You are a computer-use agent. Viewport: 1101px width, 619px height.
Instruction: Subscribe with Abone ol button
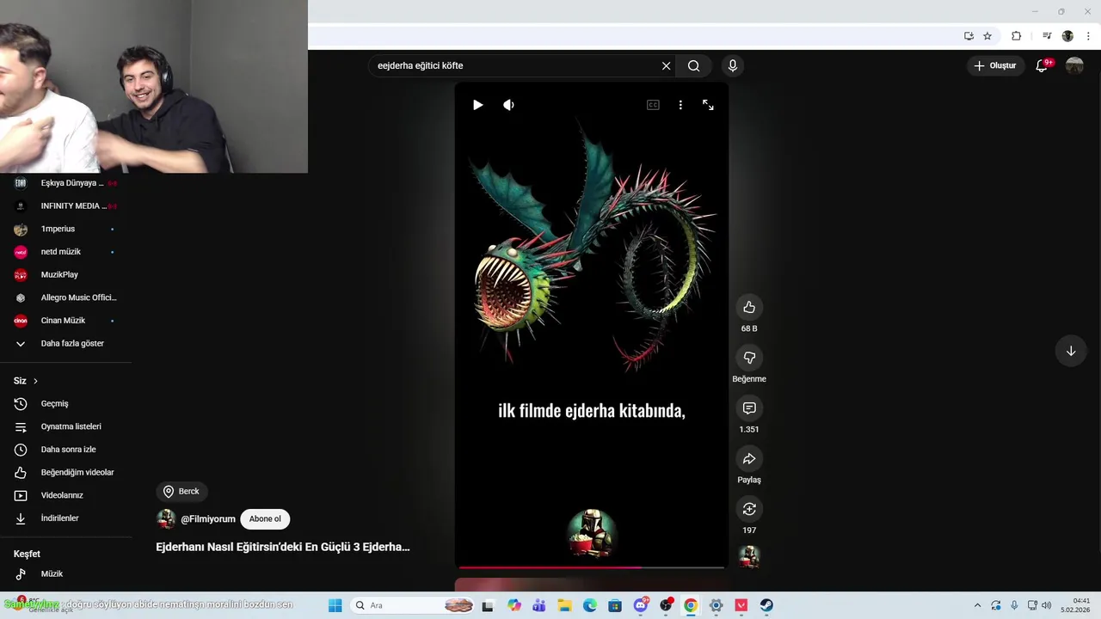click(265, 519)
